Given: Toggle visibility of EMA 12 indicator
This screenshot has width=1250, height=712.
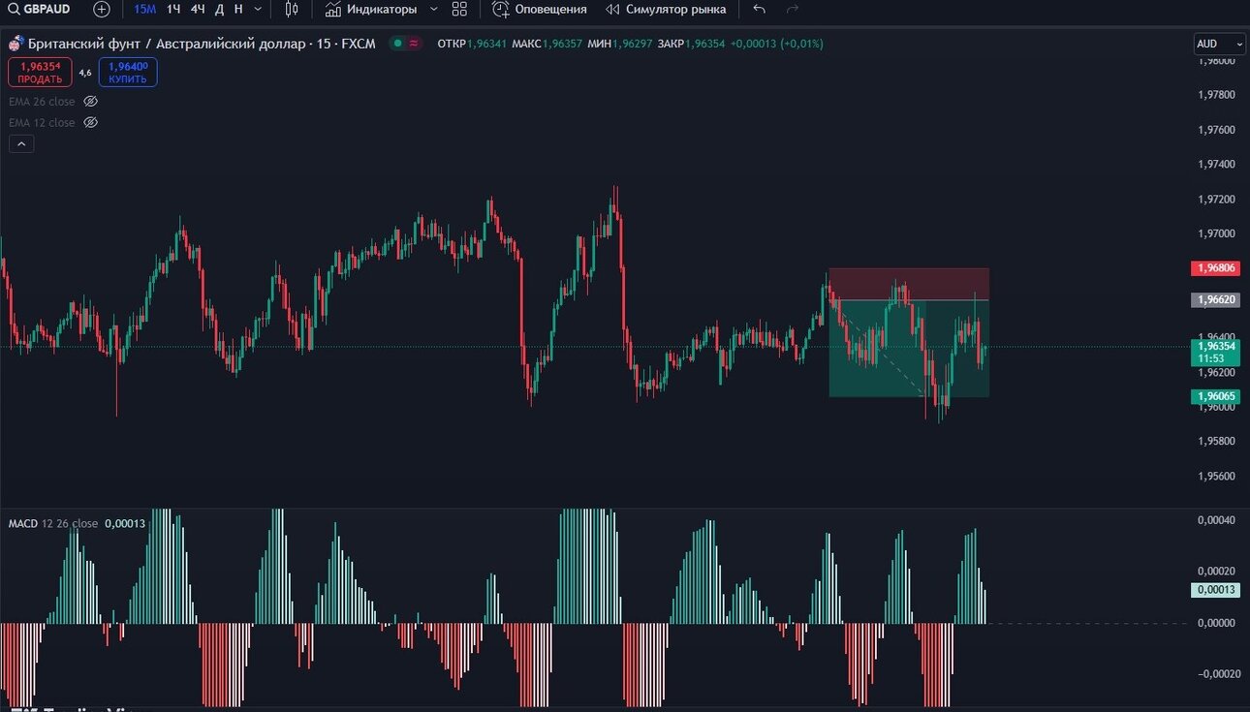Looking at the screenshot, I should (x=91, y=123).
